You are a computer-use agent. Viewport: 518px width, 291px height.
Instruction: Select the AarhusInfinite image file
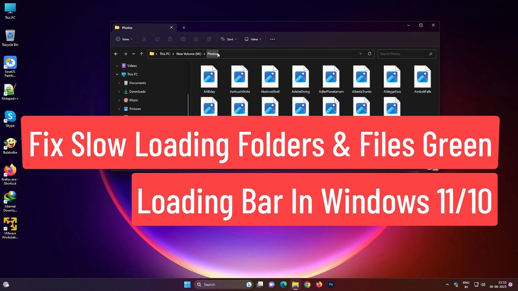(x=240, y=80)
